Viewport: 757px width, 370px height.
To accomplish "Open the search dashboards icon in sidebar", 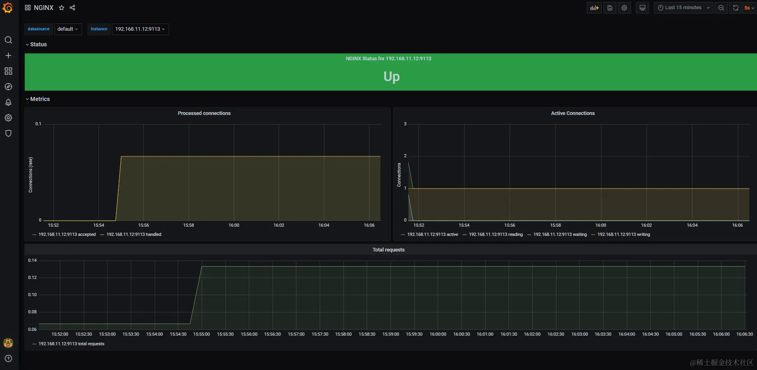I will tap(8, 40).
